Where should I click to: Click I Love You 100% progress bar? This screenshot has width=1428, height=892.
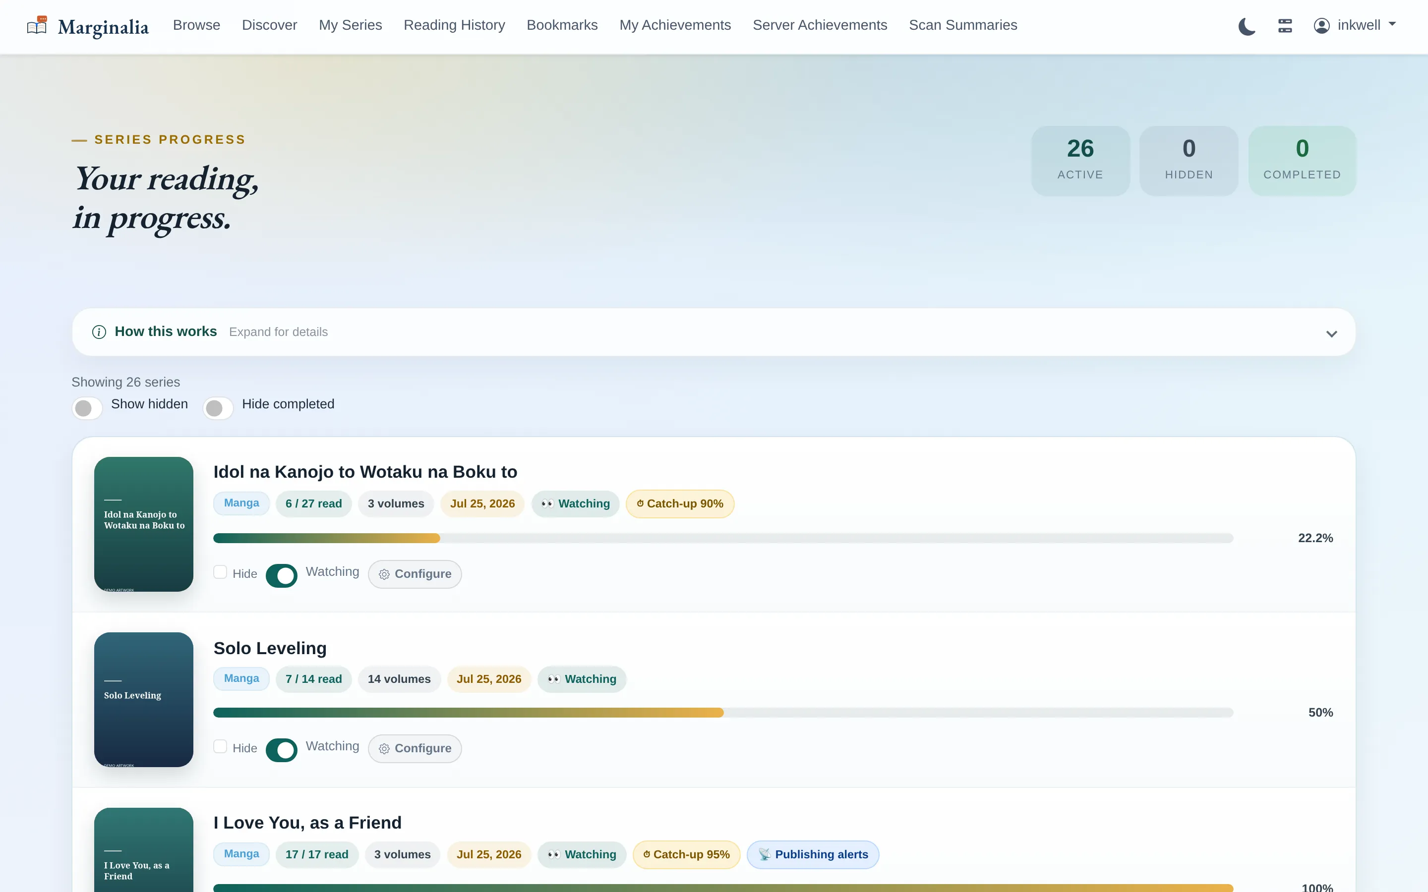coord(723,888)
